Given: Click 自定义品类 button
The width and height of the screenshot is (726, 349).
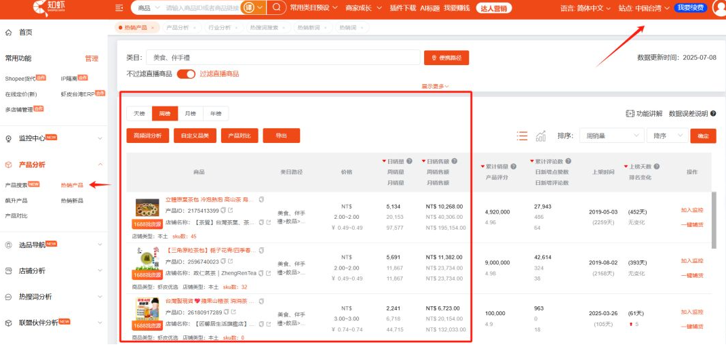Looking at the screenshot, I should 195,136.
